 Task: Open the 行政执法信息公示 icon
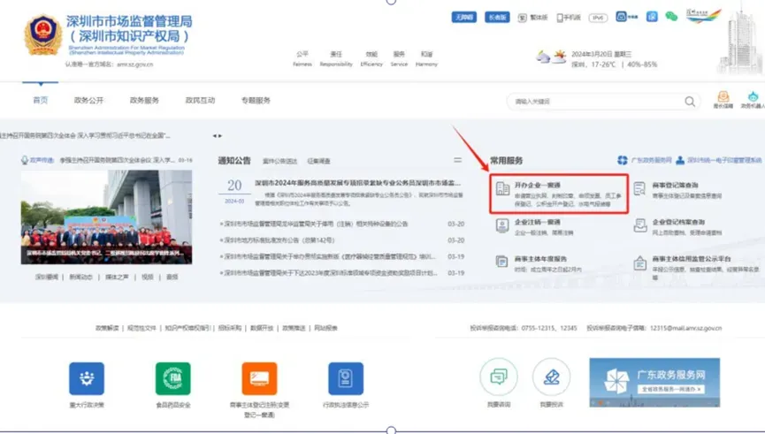click(x=346, y=378)
